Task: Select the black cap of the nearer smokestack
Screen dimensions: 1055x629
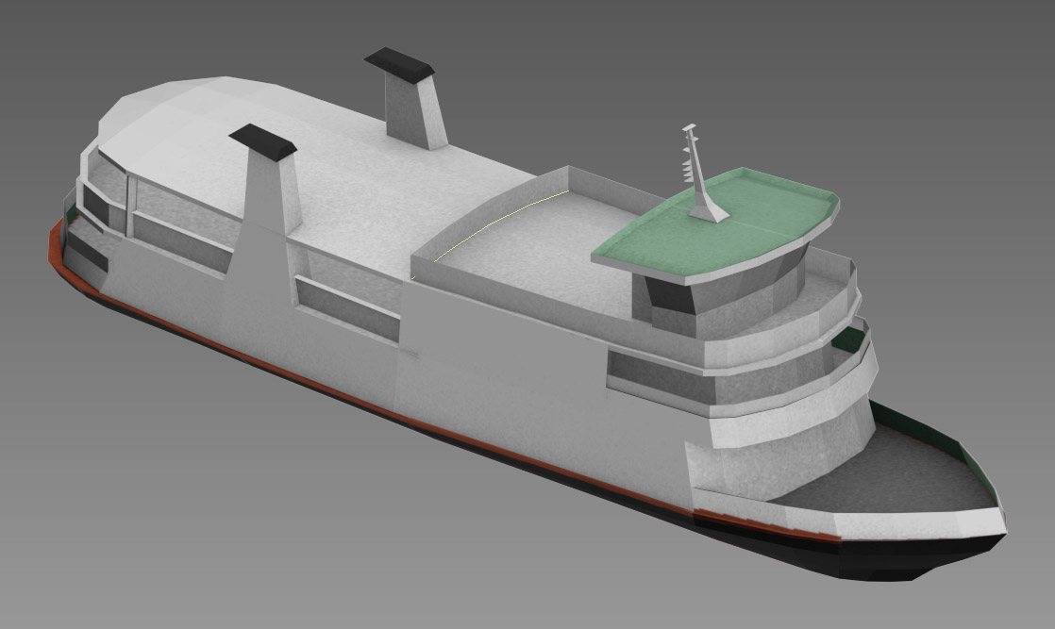Action: pos(262,141)
